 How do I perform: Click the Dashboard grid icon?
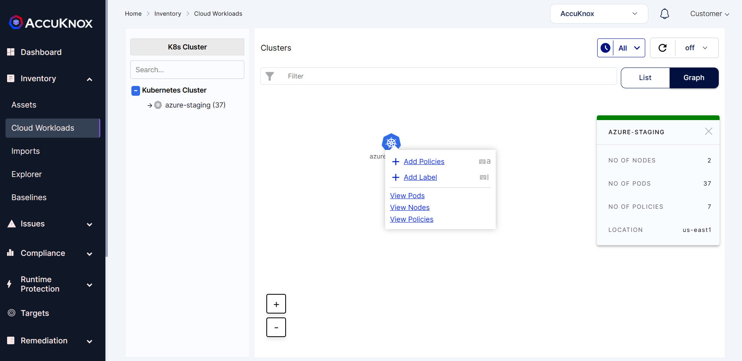pyautogui.click(x=11, y=52)
